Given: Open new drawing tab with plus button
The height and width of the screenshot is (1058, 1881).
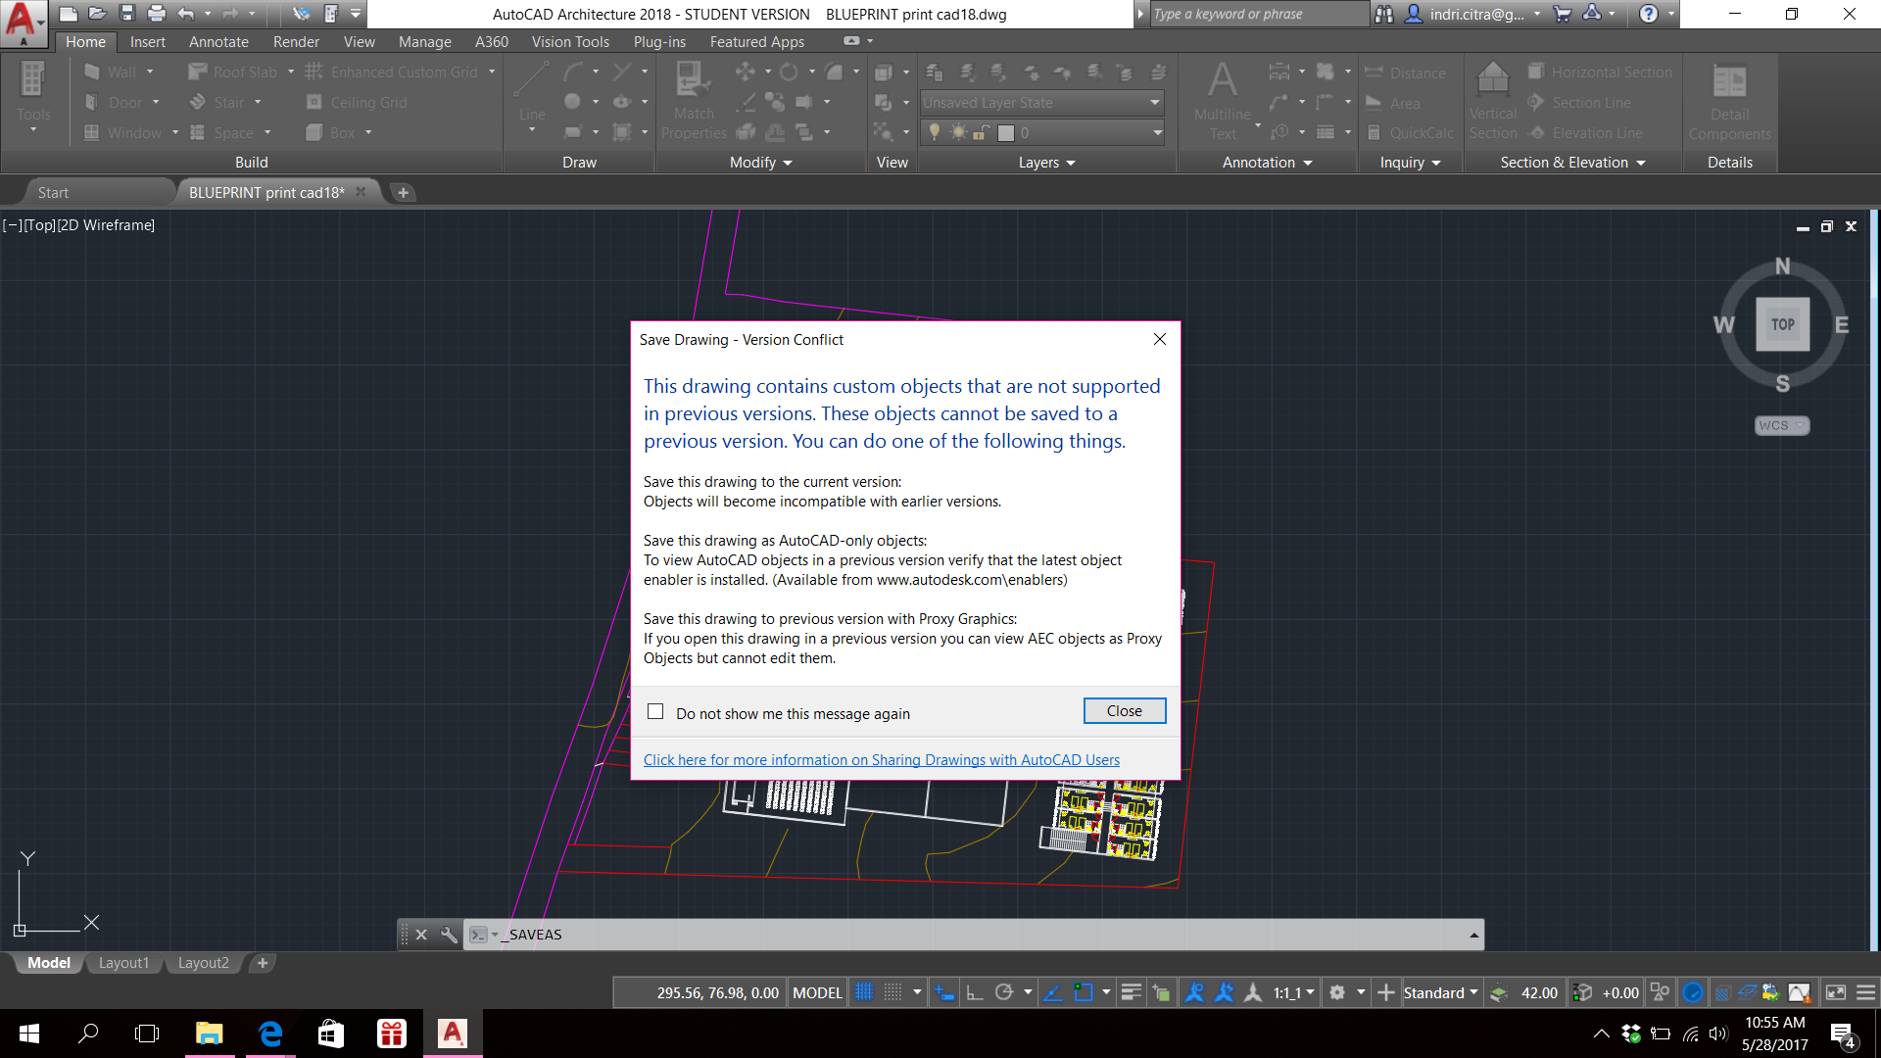Looking at the screenshot, I should (x=403, y=192).
